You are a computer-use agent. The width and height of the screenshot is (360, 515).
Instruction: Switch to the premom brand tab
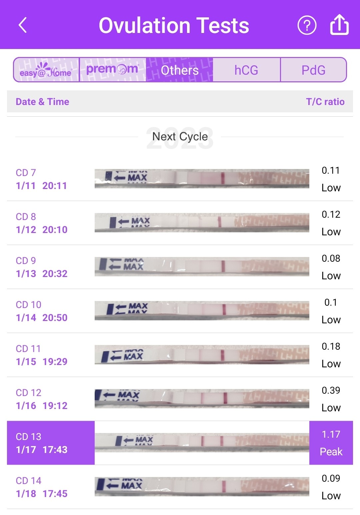click(113, 70)
